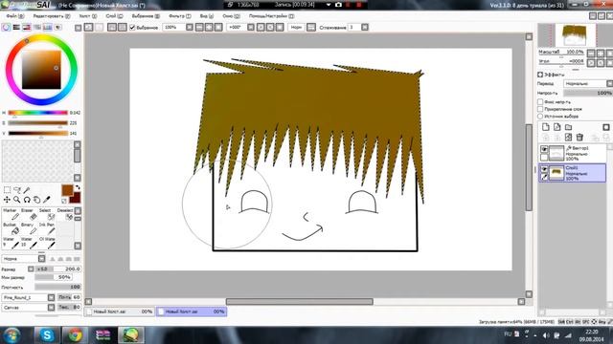The image size is (613, 344).
Task: Show the color wheel panel
Action: (x=6, y=28)
